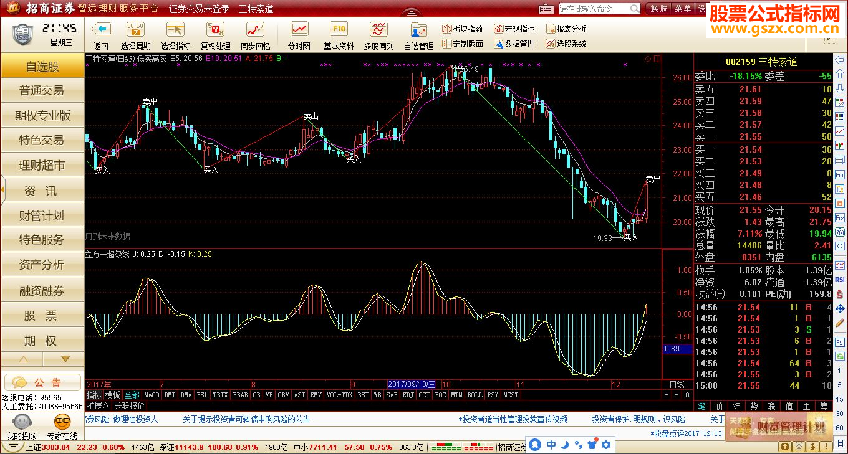Screen dimensions: 848x454
Task: Toggle 同步回忆 sync toolbar icon
Action: pyautogui.click(x=256, y=29)
